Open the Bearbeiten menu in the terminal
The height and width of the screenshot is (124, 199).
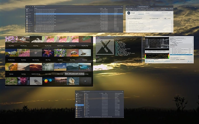pyautogui.click(x=101, y=37)
